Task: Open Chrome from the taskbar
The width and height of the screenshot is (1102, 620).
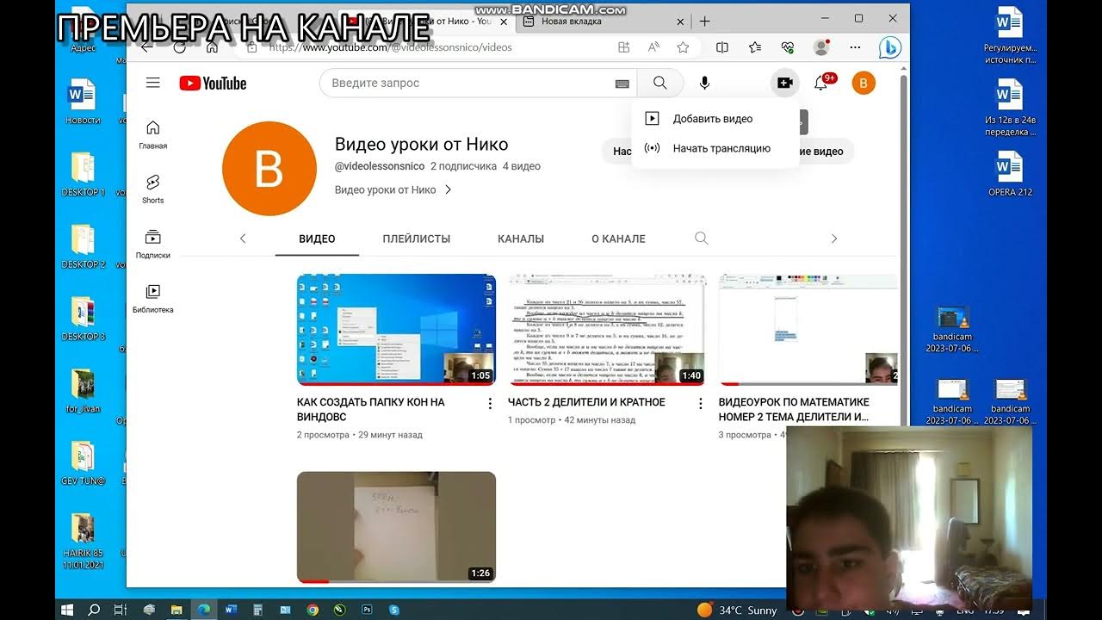Action: (x=313, y=610)
